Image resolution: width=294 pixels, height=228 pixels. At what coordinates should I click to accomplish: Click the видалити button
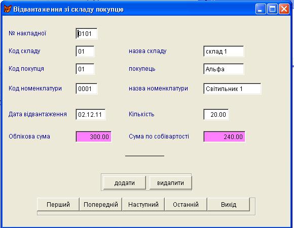pos(170,183)
